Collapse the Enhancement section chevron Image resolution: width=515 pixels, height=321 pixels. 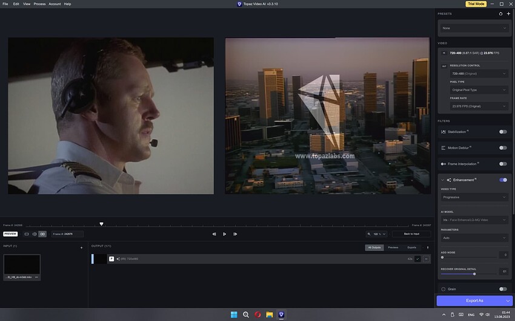tap(442, 180)
